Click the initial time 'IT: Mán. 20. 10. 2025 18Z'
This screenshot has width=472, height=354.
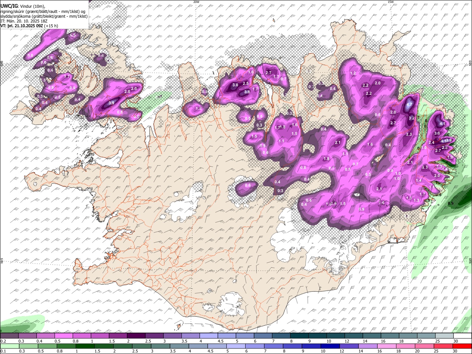(x=24, y=21)
